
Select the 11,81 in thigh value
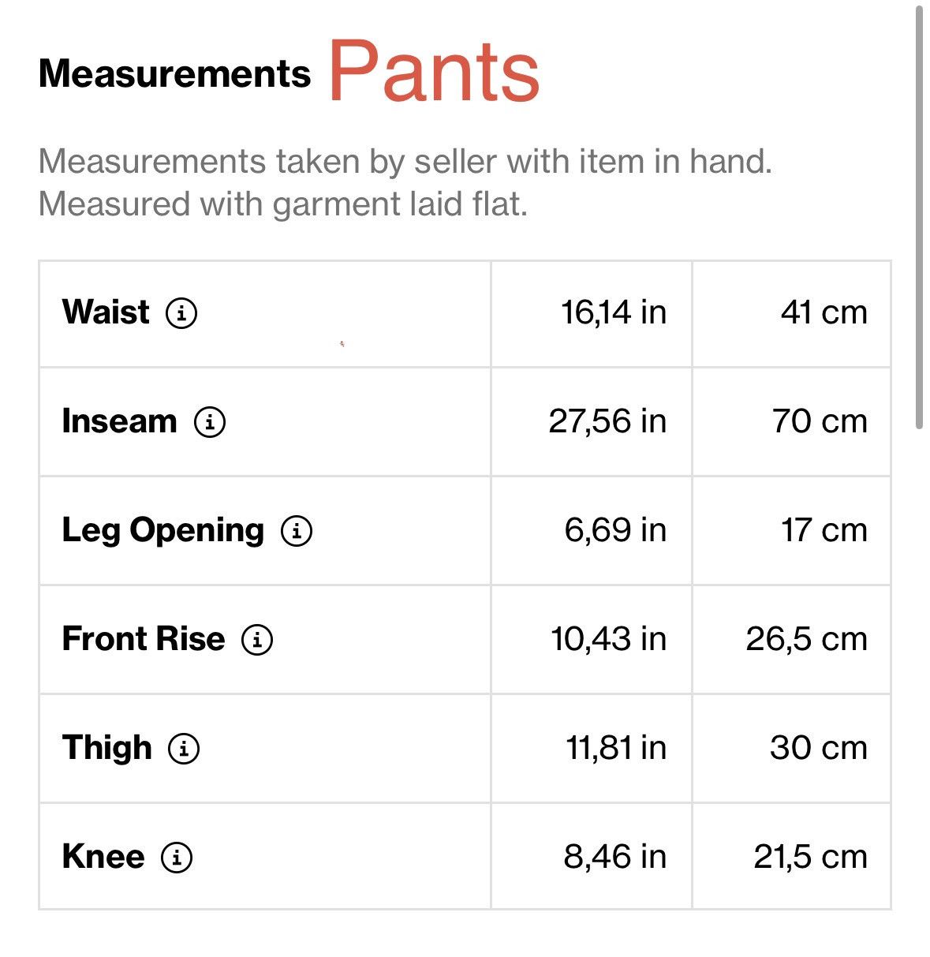click(x=616, y=748)
